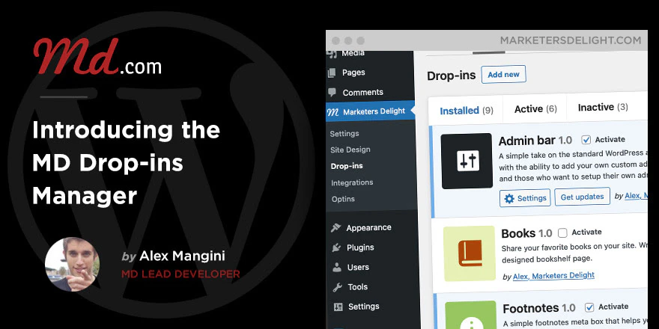Select the Drop-ins submenu item
The image size is (659, 329).
tap(346, 166)
